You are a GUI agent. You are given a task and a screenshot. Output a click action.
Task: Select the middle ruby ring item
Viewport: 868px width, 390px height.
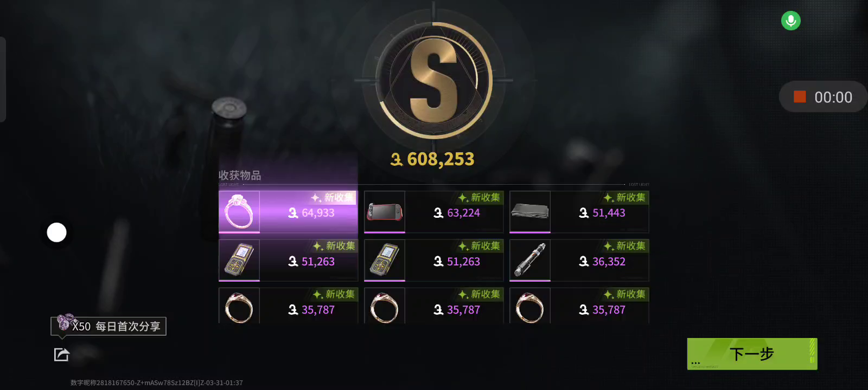click(433, 306)
